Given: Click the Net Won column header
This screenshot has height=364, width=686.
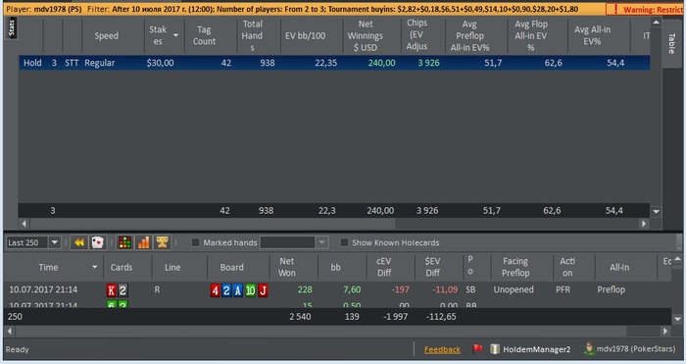Looking at the screenshot, I should coord(286,267).
